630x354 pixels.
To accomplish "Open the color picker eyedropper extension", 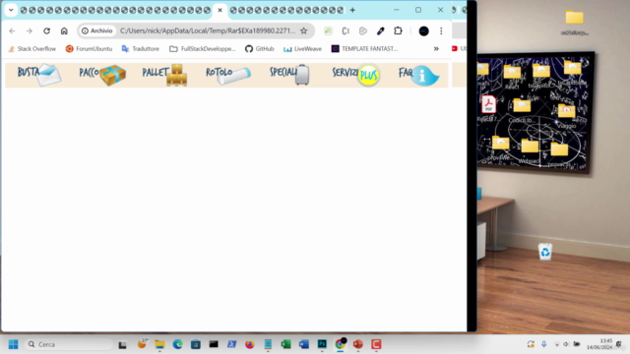I will [380, 30].
